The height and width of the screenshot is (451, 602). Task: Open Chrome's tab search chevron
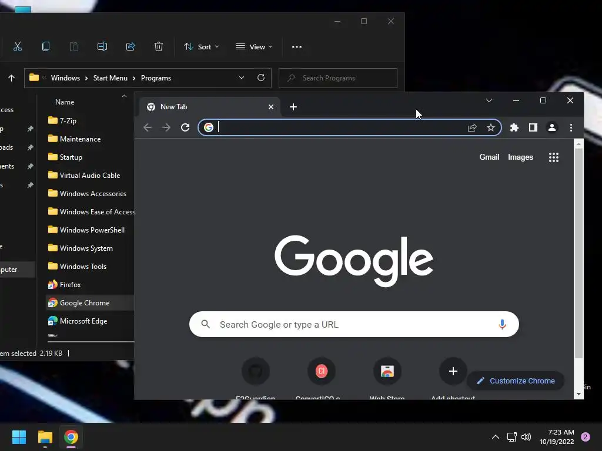(x=489, y=100)
